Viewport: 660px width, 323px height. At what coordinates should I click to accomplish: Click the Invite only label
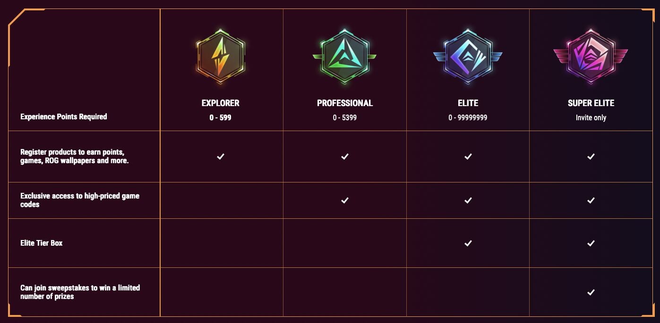pyautogui.click(x=591, y=118)
